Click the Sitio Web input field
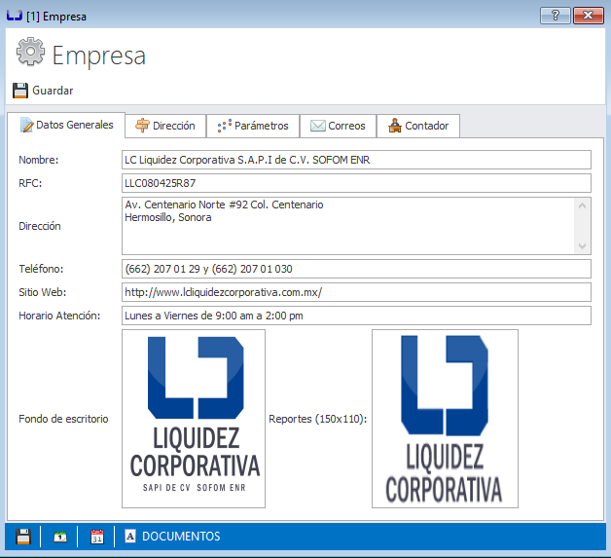611x558 pixels. (356, 292)
